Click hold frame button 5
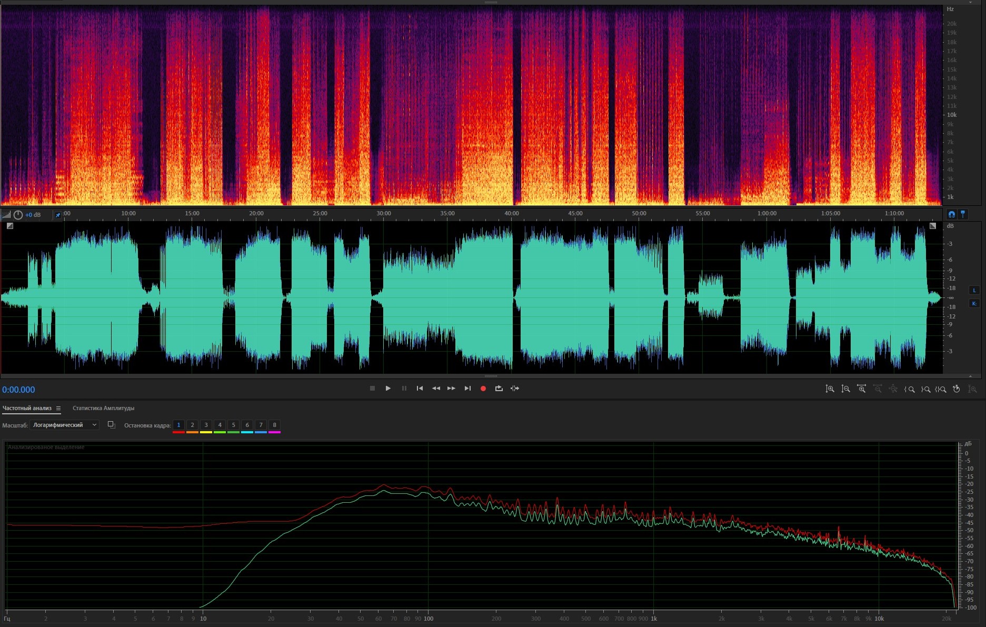 (x=233, y=425)
